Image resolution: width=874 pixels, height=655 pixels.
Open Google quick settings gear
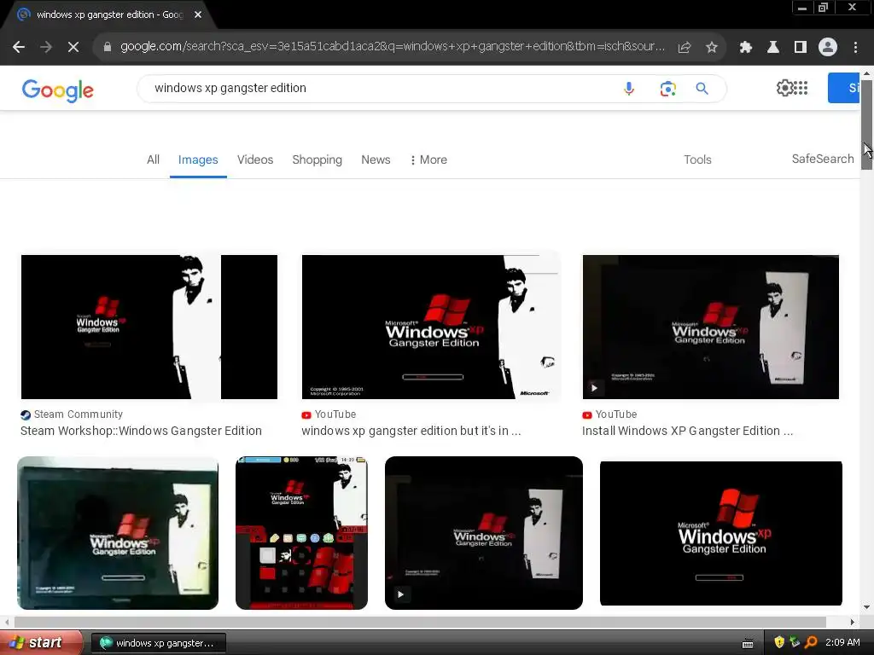pos(784,88)
